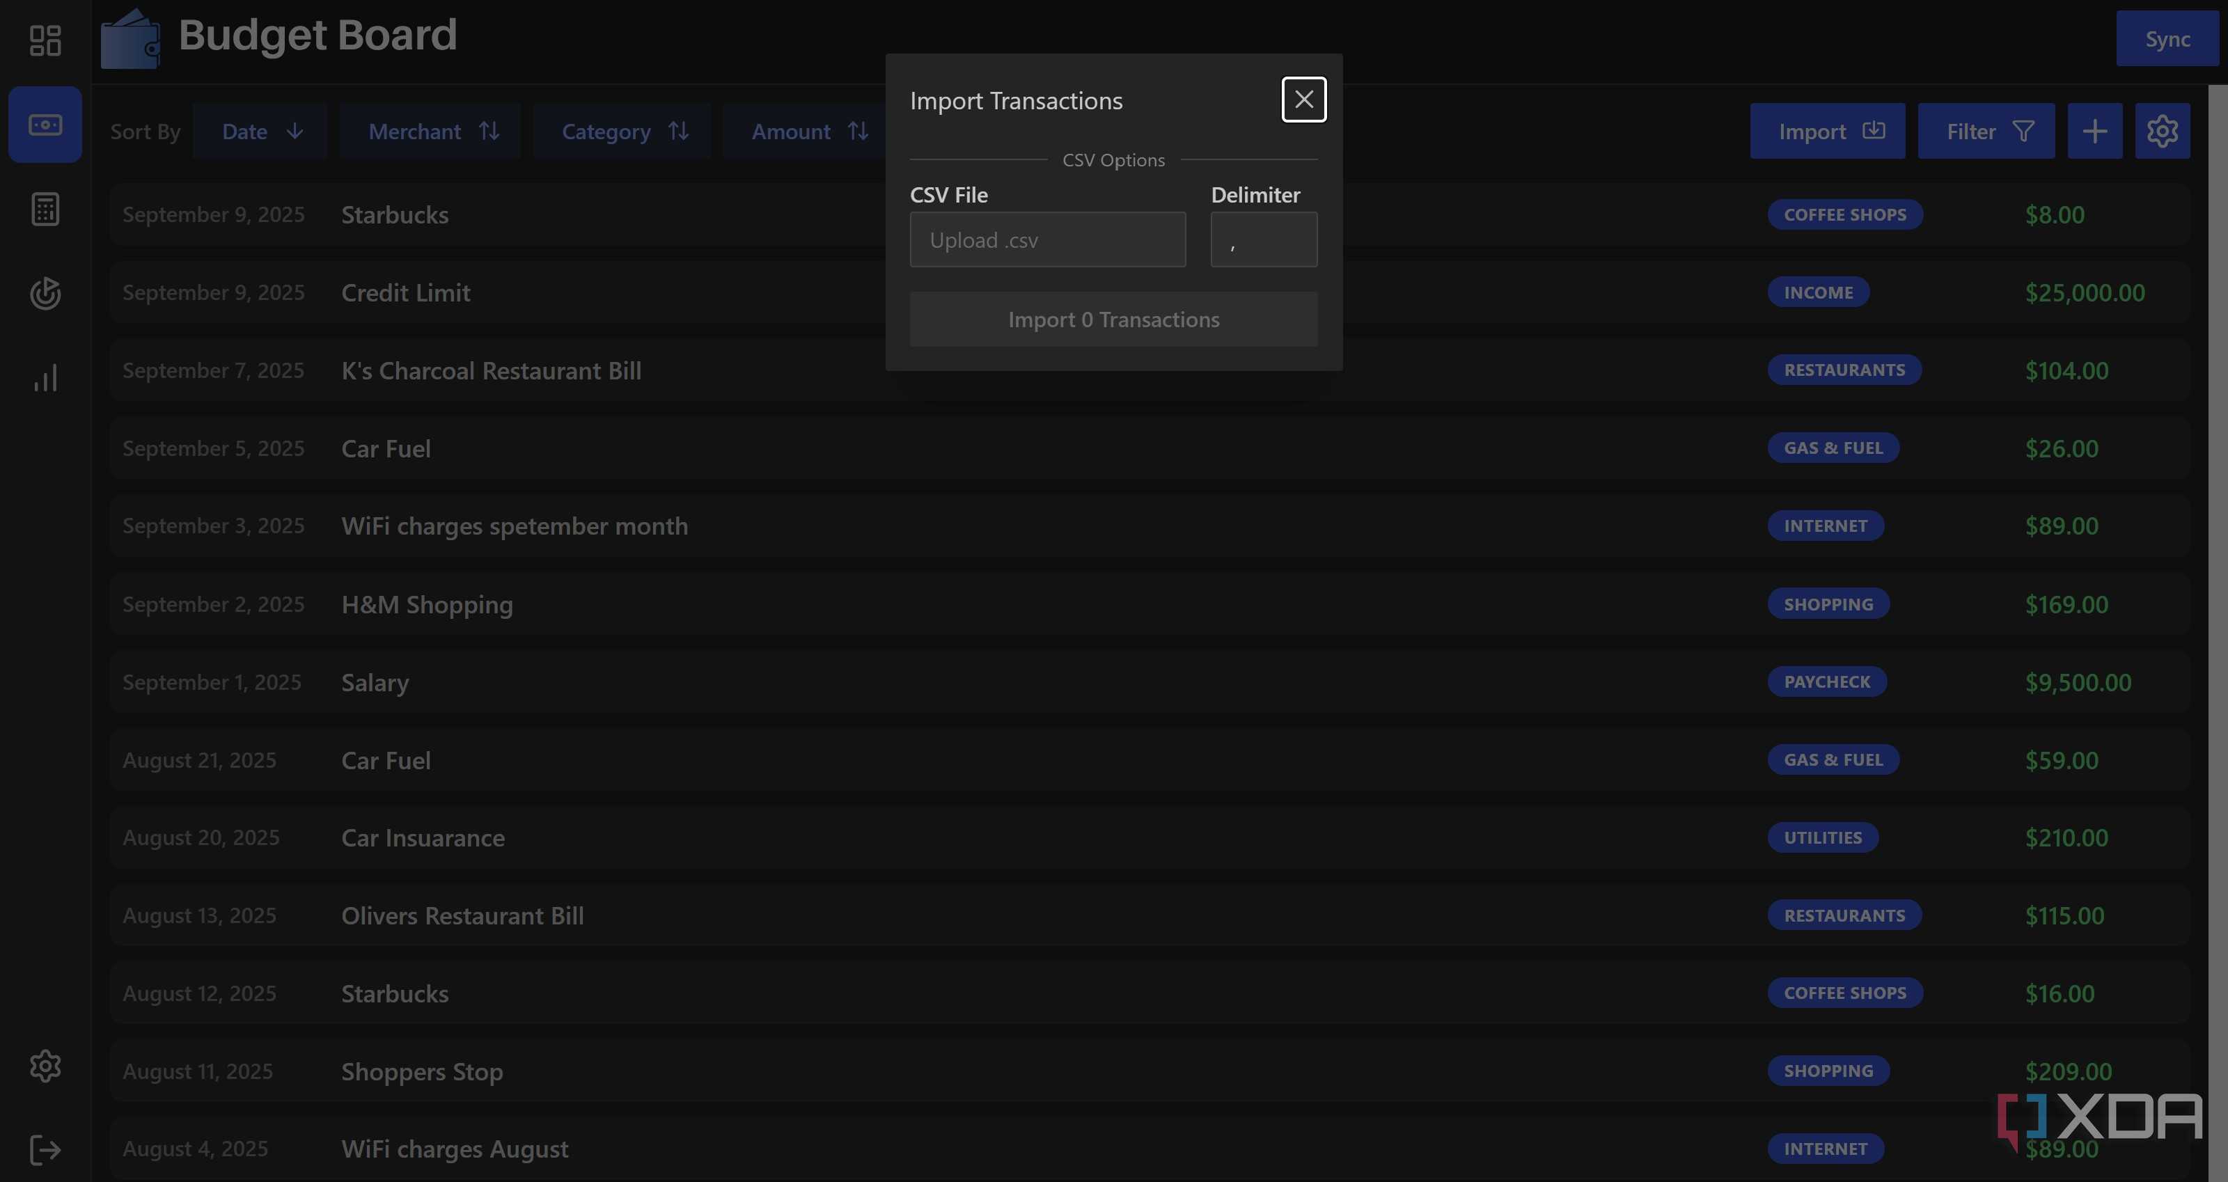Click the UTILITIES category tag
The height and width of the screenshot is (1182, 2228).
tap(1822, 837)
